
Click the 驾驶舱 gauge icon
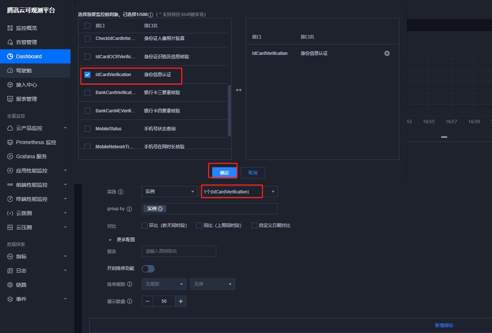point(10,71)
